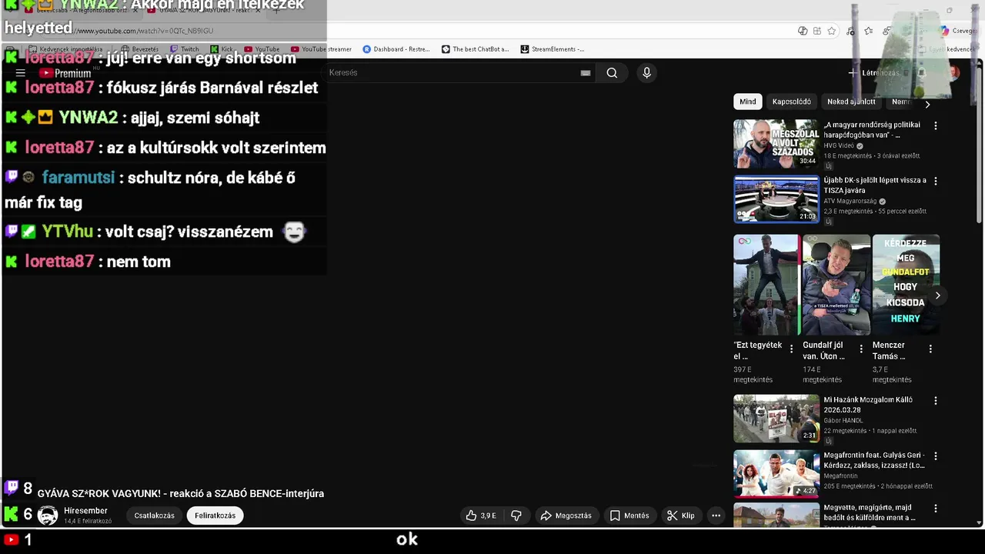Click chat message 'fókusz járás Barnával részlet'
The height and width of the screenshot is (554, 985).
tap(212, 88)
